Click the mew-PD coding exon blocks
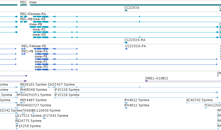The width and height of the screenshot is (221, 130). pos(42,70)
